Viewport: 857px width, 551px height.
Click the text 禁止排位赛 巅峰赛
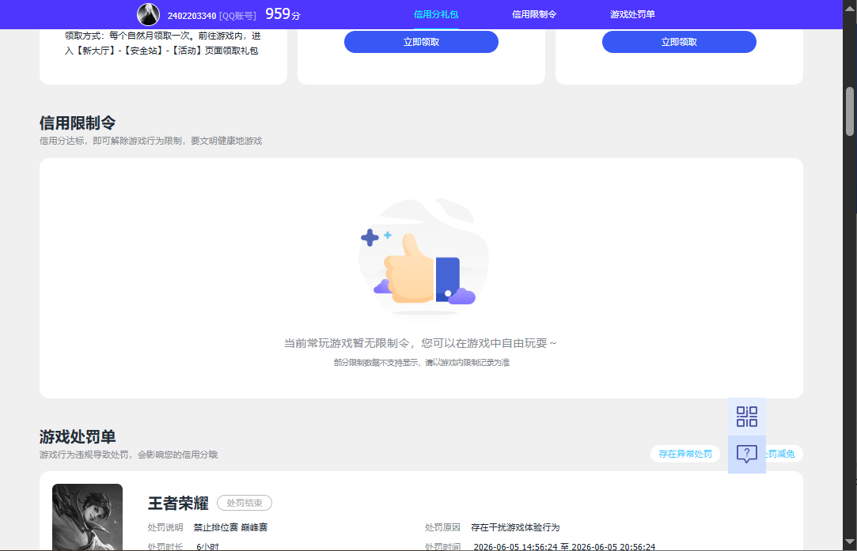pos(230,527)
